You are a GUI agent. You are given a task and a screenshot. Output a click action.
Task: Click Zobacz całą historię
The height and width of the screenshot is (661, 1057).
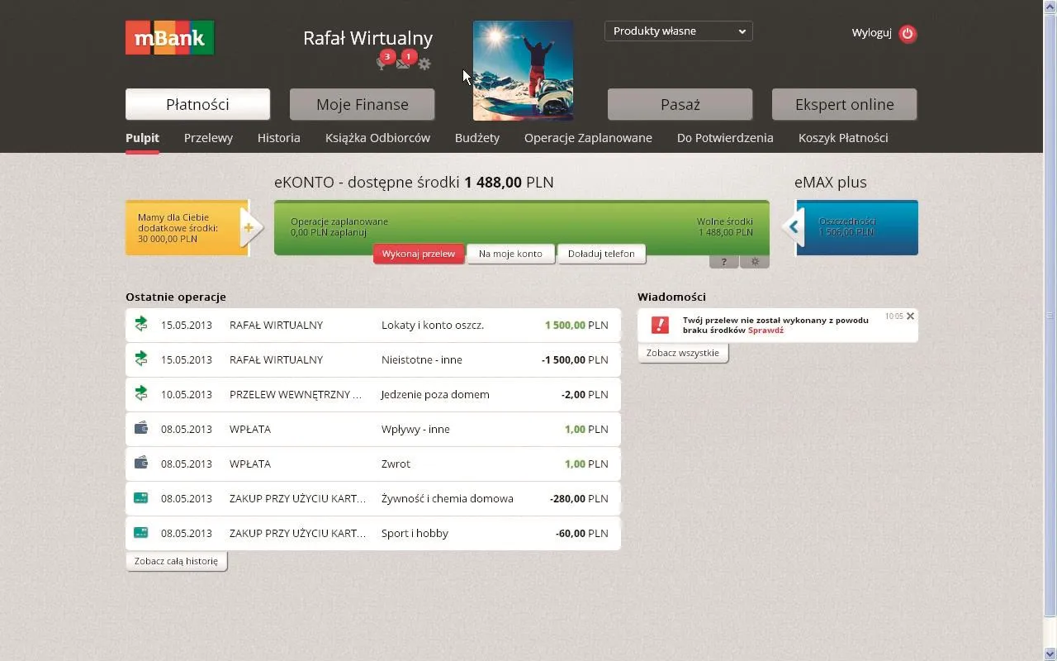click(x=176, y=560)
